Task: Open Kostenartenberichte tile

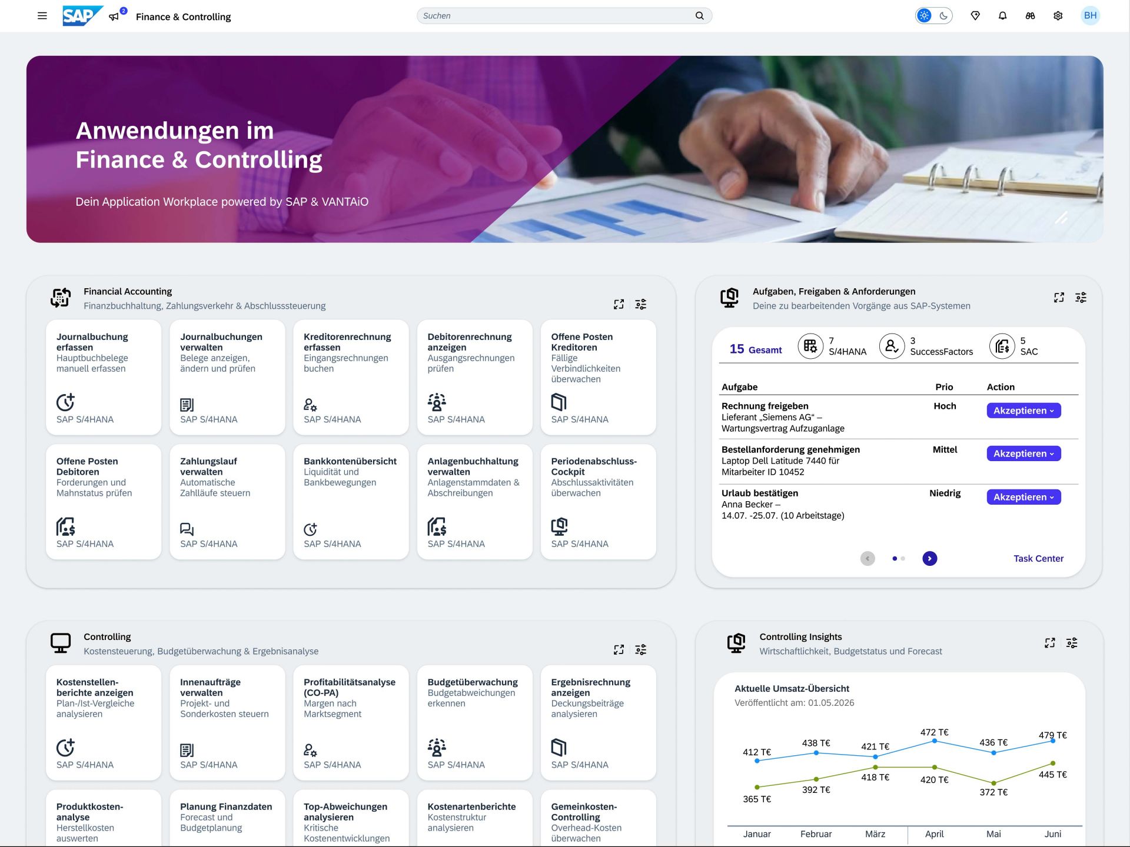Action: click(x=474, y=818)
